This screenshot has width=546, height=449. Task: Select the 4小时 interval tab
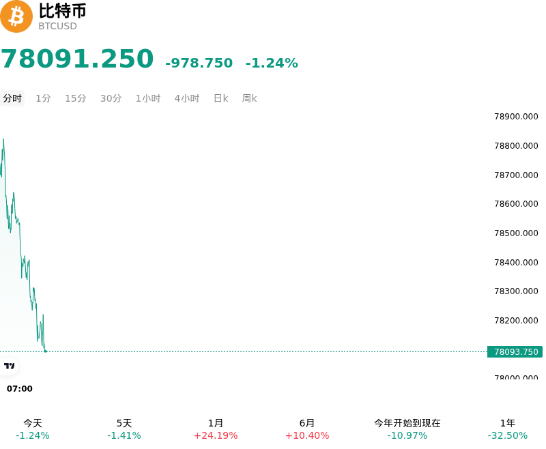pos(187,98)
